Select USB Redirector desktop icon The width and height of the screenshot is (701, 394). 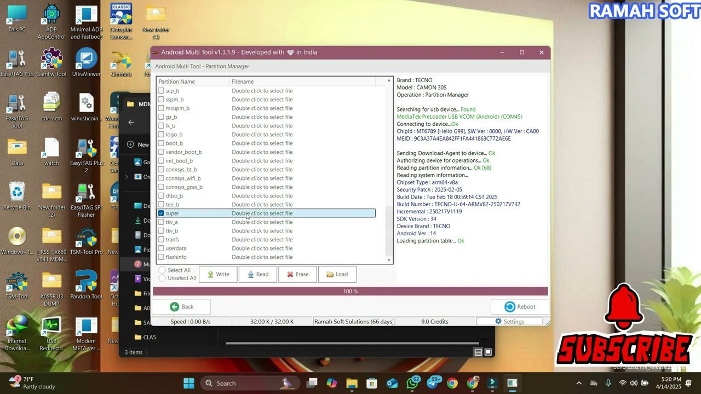51,334
